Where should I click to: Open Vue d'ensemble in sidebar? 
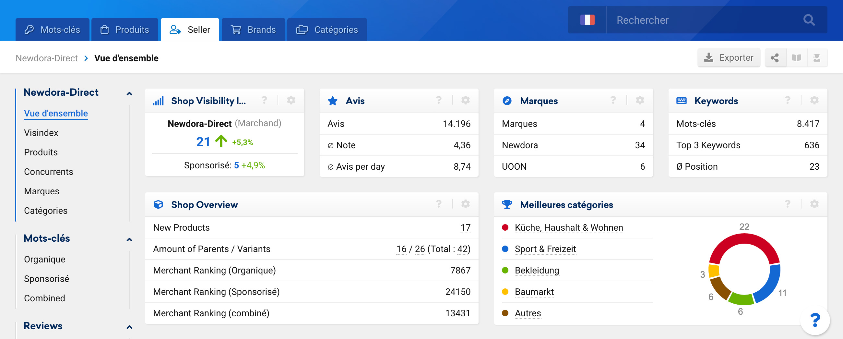point(56,113)
